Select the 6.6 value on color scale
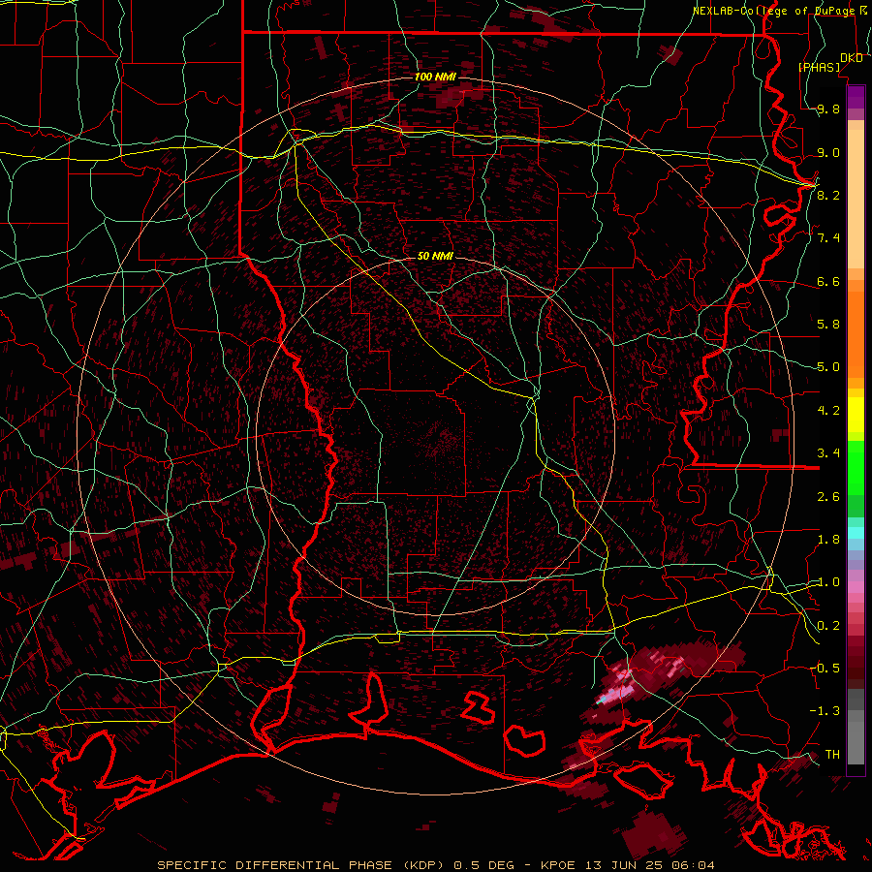The height and width of the screenshot is (872, 872). tap(827, 281)
